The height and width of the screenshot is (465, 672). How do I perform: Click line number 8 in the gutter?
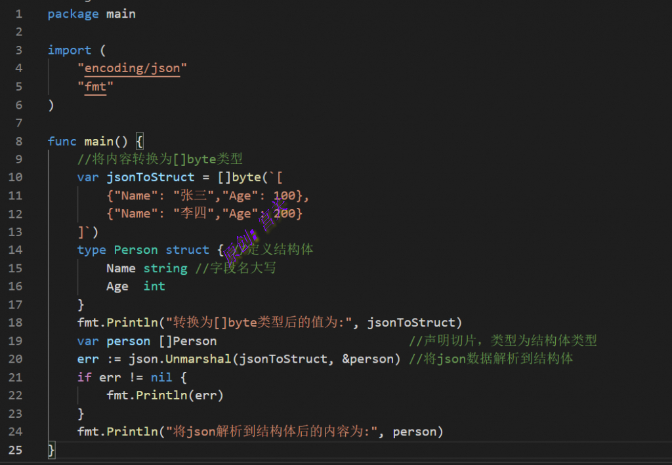pos(18,141)
